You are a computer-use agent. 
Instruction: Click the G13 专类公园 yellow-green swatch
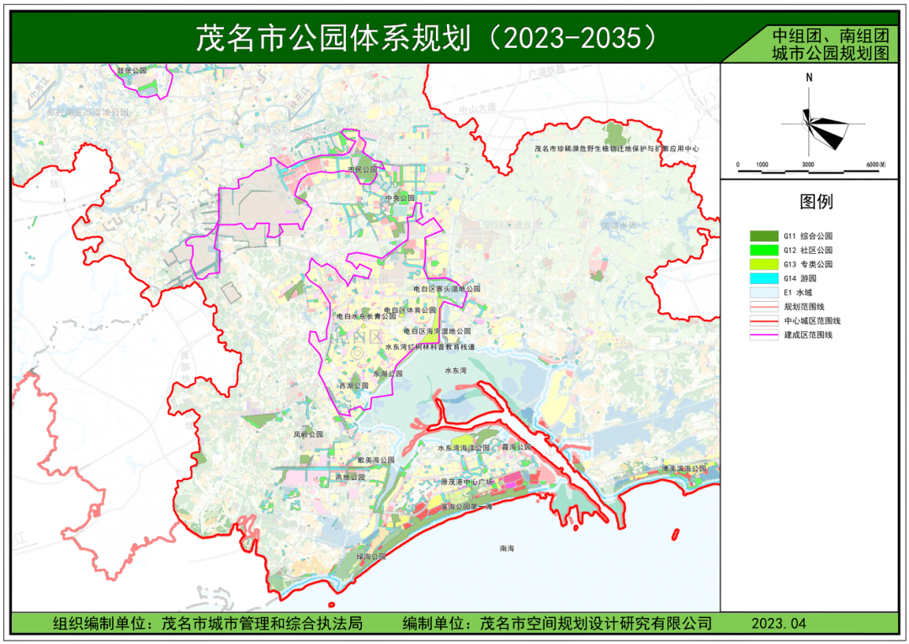coord(763,264)
